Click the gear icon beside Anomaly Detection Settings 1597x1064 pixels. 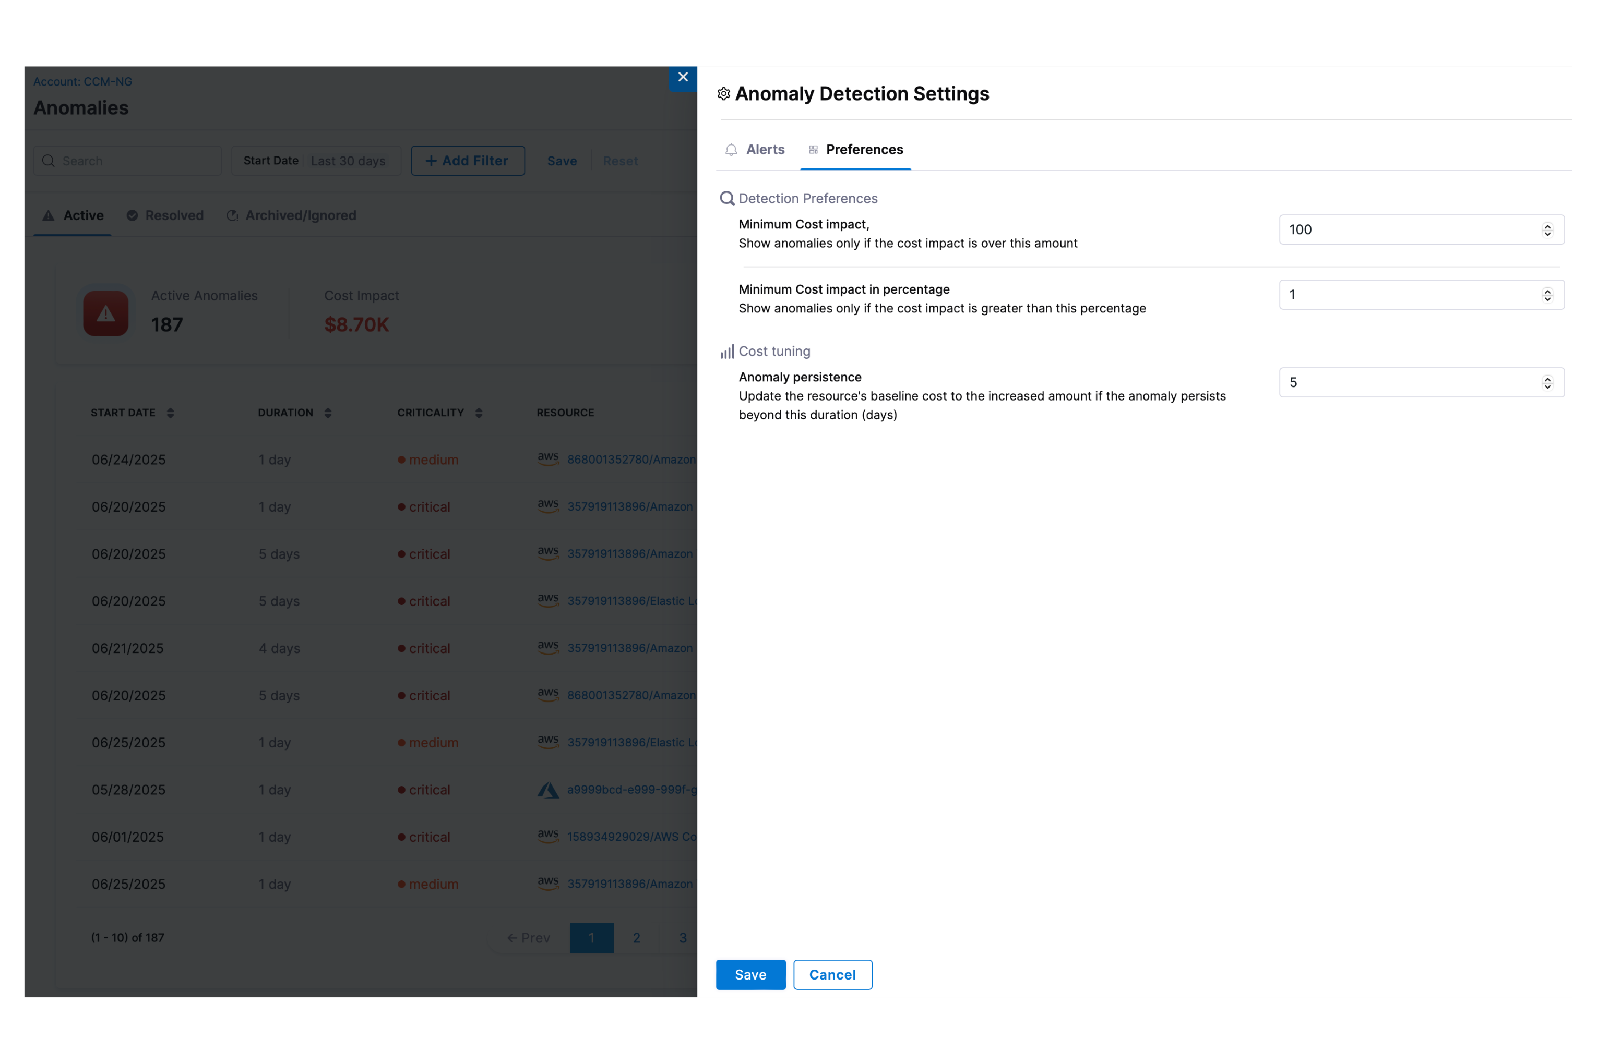click(724, 94)
